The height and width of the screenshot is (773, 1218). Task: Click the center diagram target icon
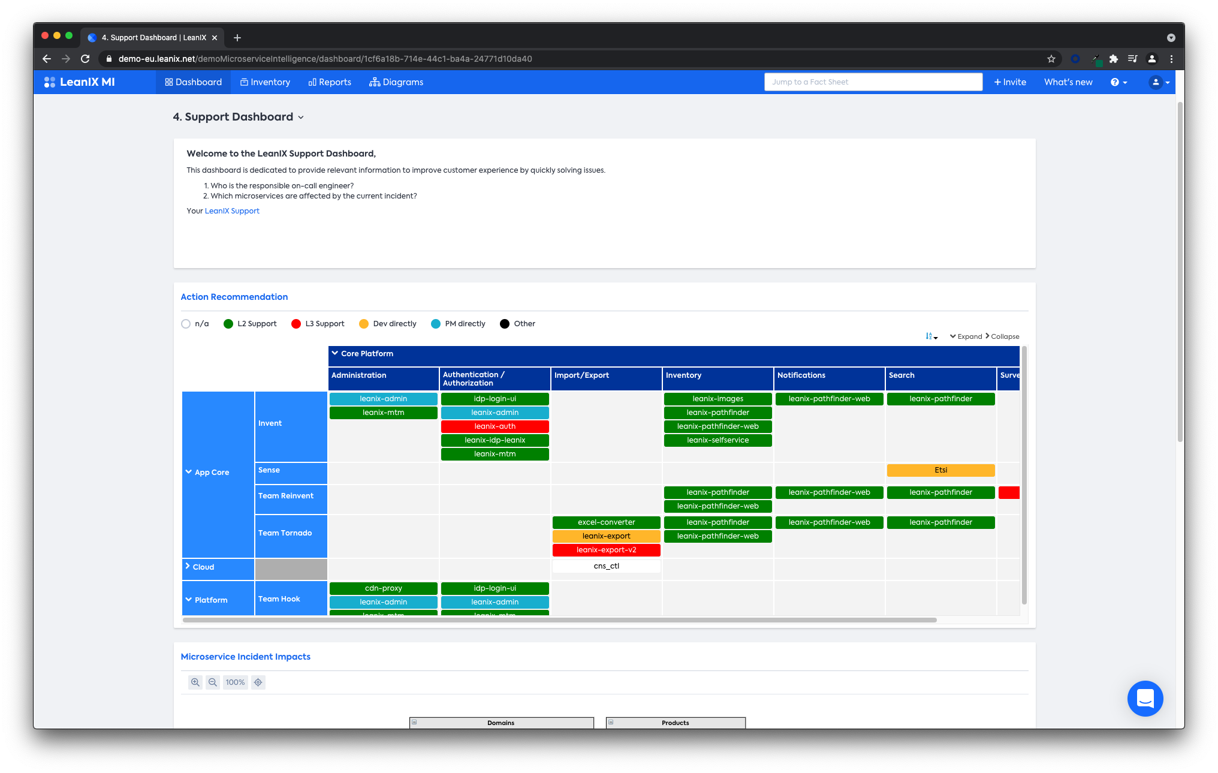(258, 682)
